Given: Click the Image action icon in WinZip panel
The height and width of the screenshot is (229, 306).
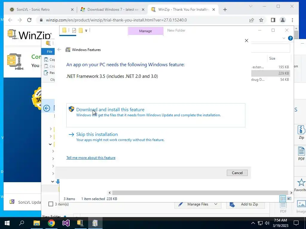Looking at the screenshot, I should tap(301, 204).
